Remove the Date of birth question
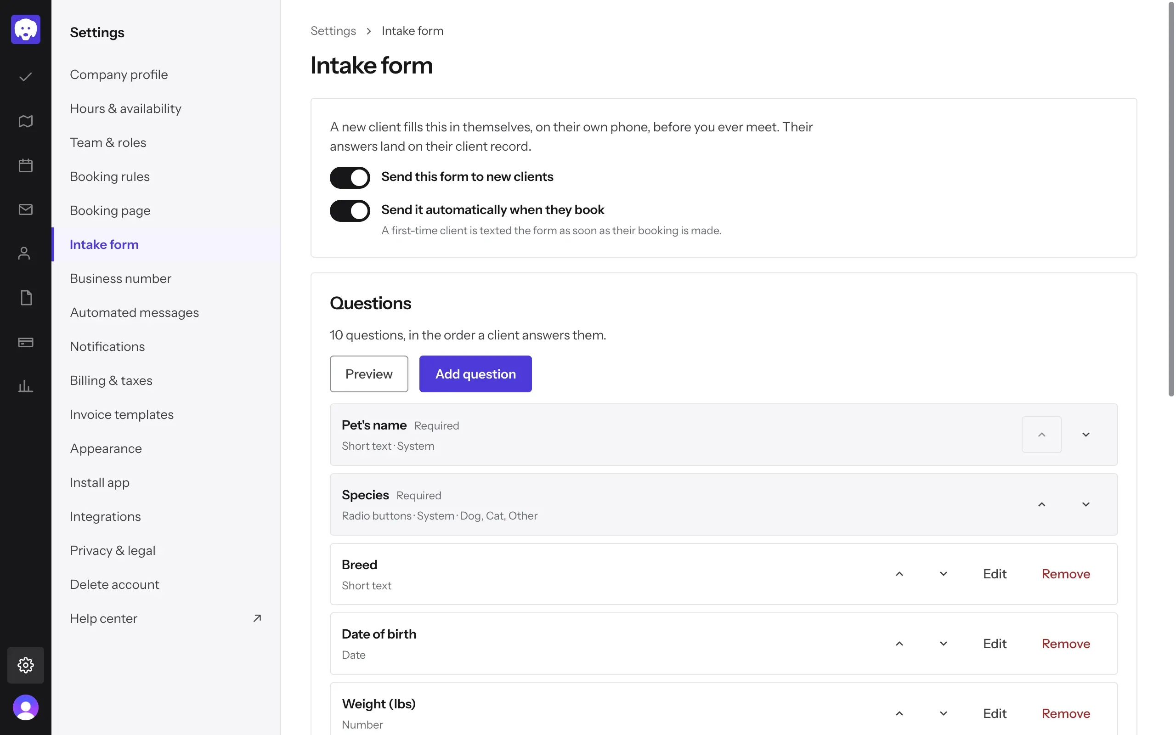Viewport: 1176px width, 735px height. pyautogui.click(x=1066, y=644)
